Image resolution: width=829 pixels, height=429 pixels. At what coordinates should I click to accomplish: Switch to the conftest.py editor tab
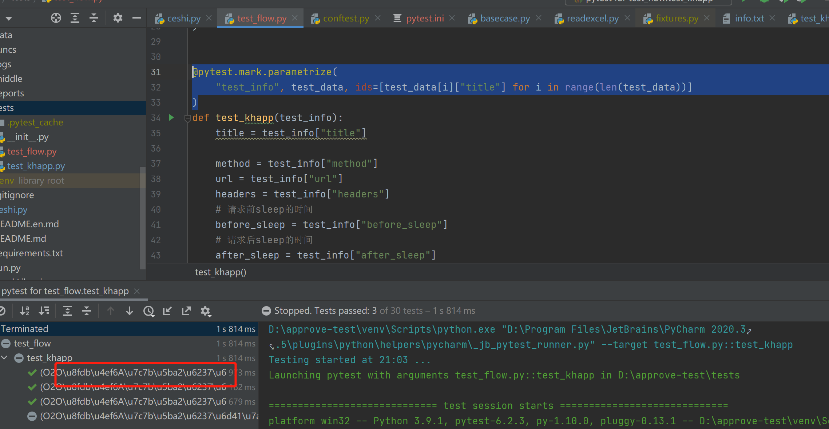click(x=346, y=18)
